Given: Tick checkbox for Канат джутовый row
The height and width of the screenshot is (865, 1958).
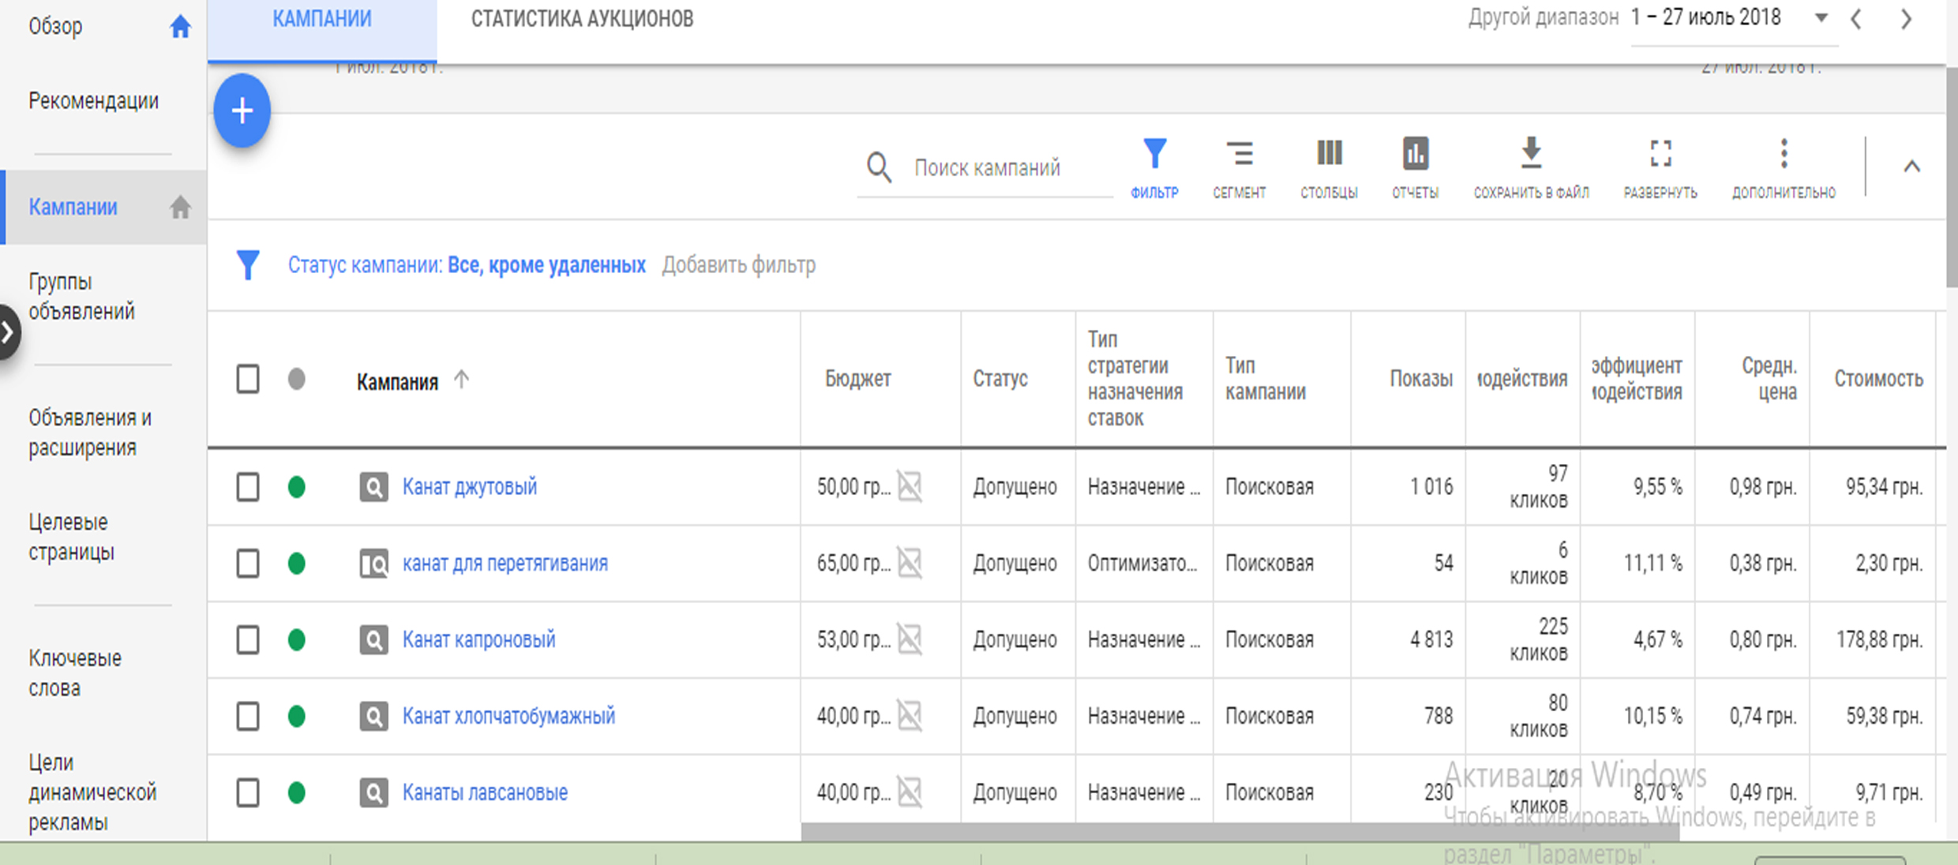Looking at the screenshot, I should coord(248,487).
